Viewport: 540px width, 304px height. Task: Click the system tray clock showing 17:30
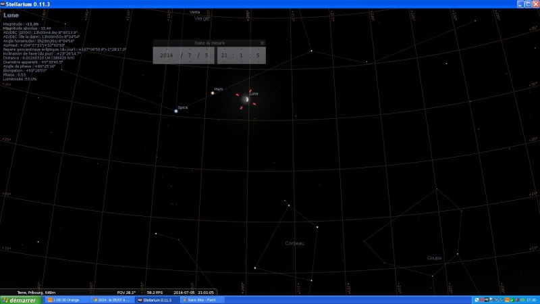click(531, 300)
